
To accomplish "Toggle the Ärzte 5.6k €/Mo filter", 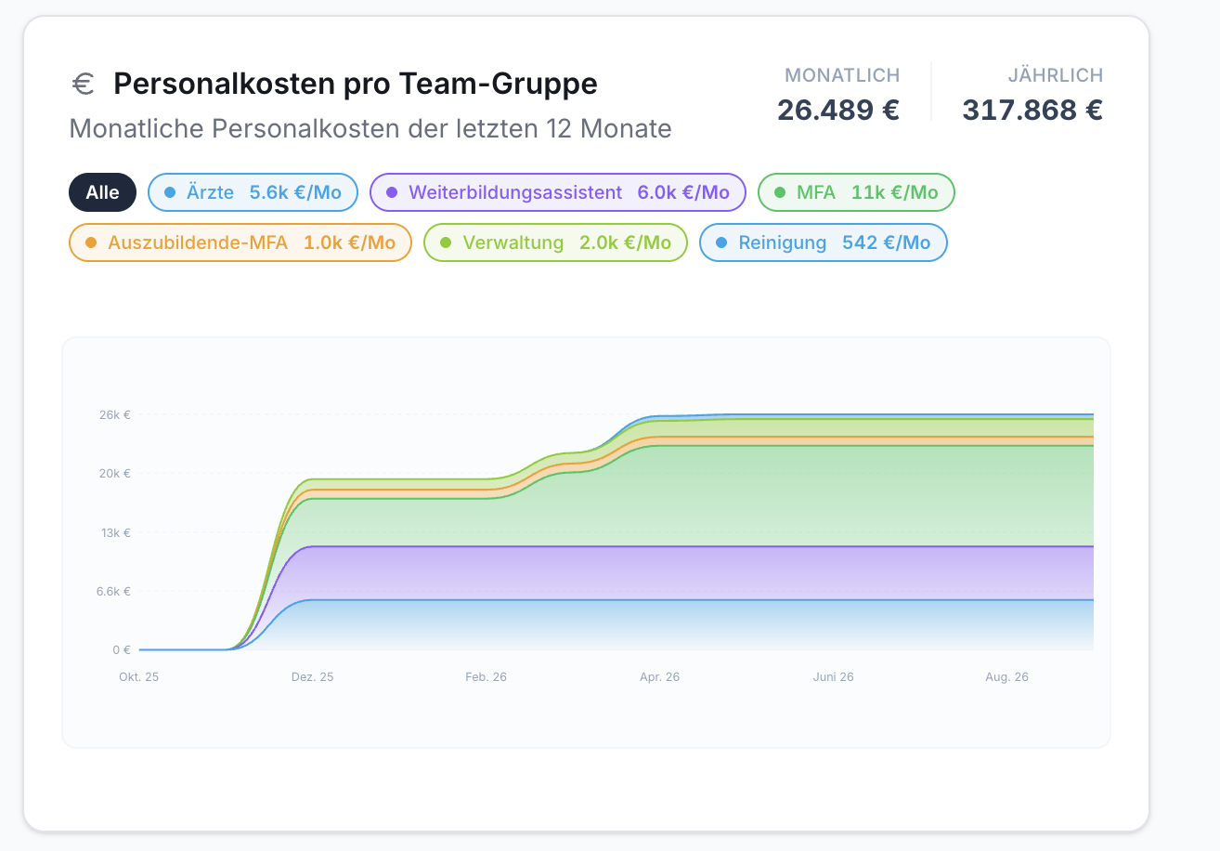I will tap(253, 192).
